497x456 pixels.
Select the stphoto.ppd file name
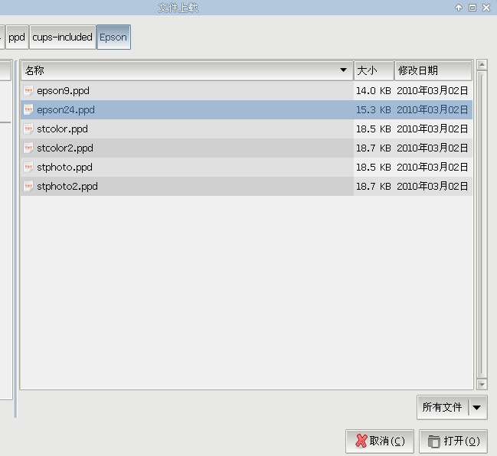point(64,168)
